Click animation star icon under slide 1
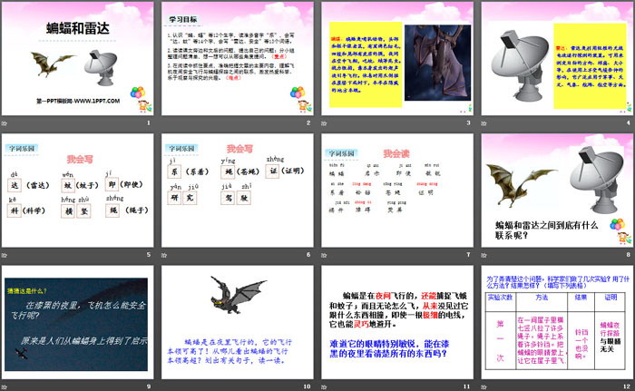 tap(5, 122)
